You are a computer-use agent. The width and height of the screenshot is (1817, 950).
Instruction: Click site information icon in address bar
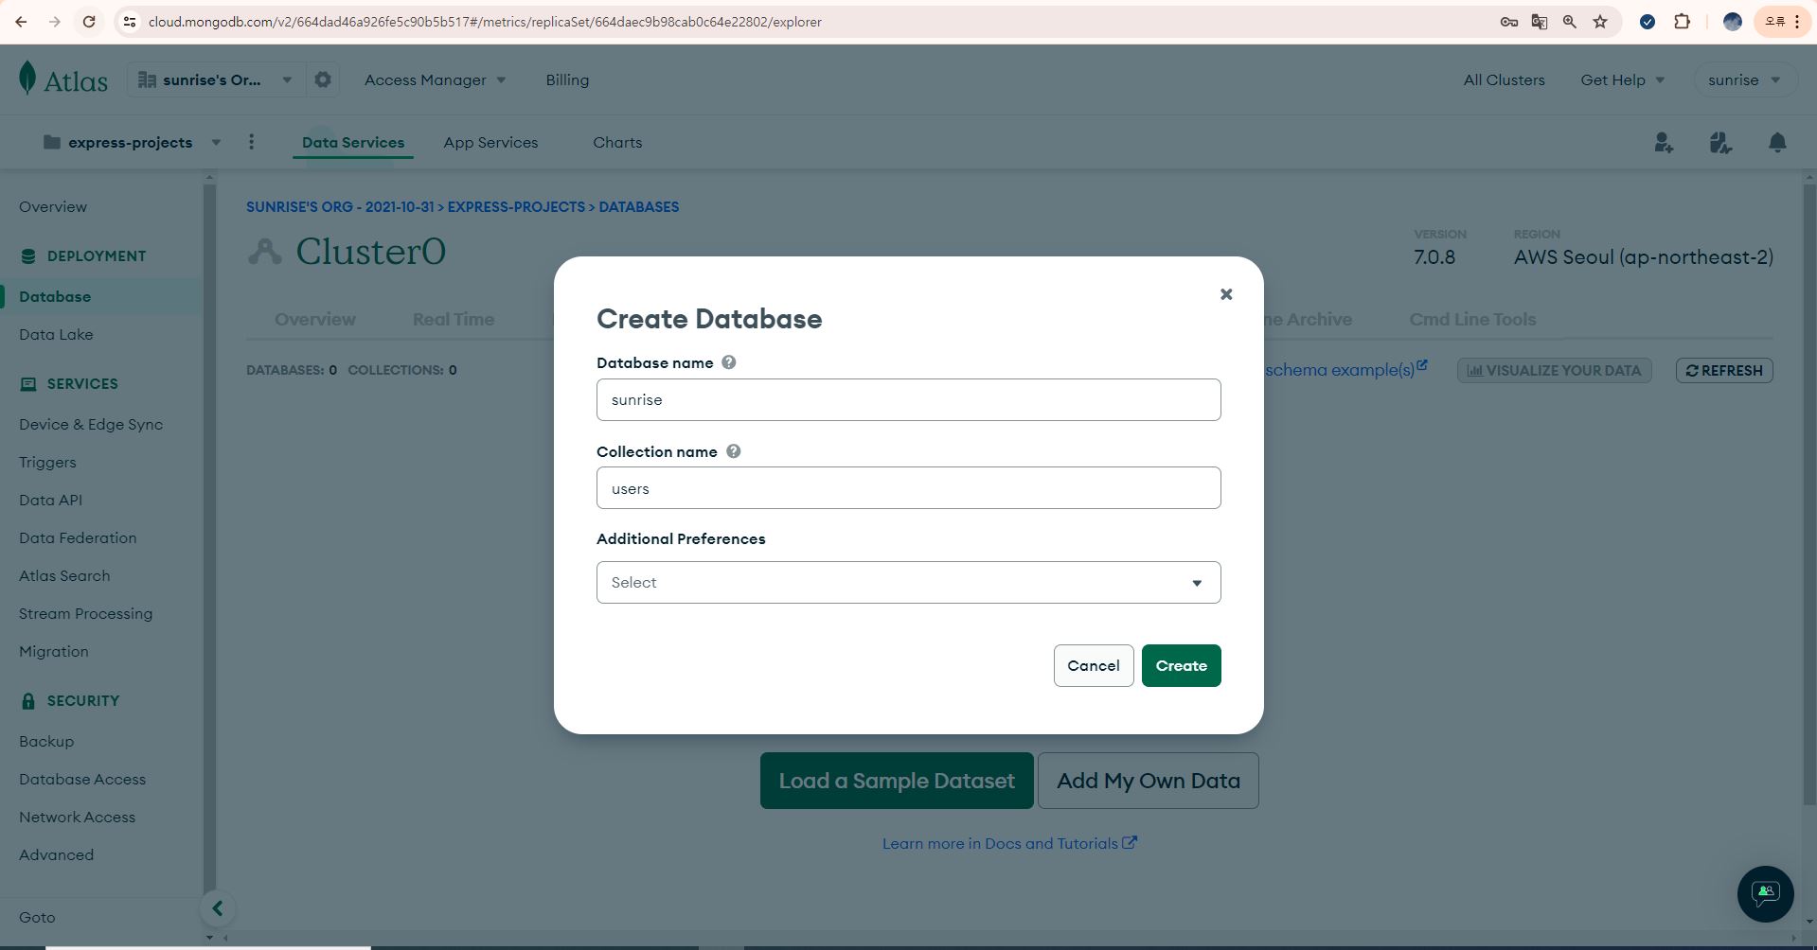click(x=130, y=22)
